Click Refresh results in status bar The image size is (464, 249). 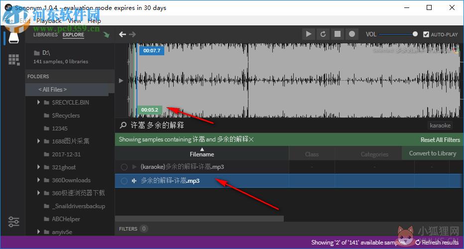tap(437, 243)
